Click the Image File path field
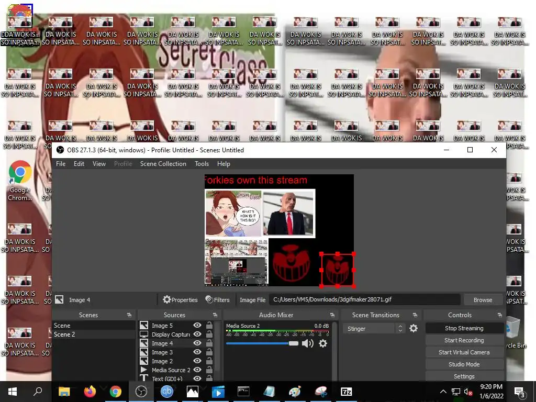This screenshot has width=536, height=402. click(364, 299)
